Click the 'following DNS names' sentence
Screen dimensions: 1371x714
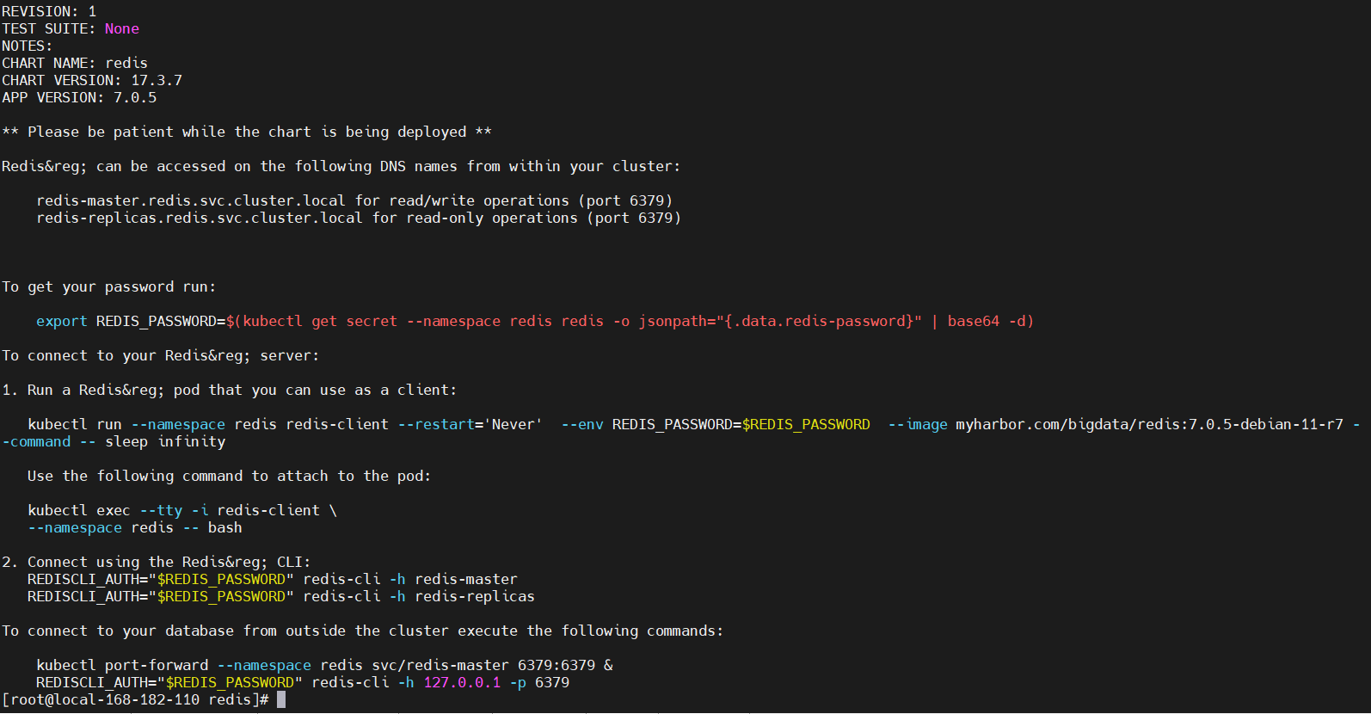[x=341, y=166]
